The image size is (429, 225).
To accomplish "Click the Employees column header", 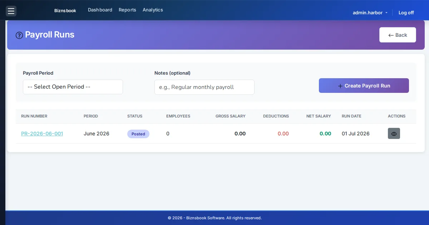I will pyautogui.click(x=178, y=116).
